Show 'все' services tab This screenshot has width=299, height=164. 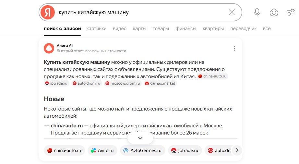click(267, 29)
